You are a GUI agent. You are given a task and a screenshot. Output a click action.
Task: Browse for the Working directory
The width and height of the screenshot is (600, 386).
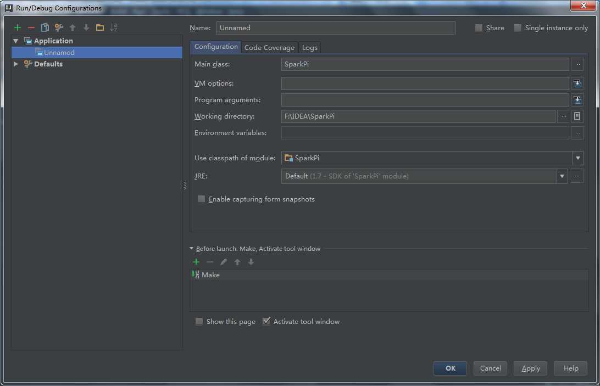pos(563,116)
